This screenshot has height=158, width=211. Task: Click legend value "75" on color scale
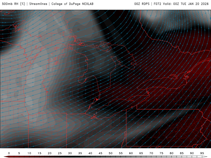[161, 153]
